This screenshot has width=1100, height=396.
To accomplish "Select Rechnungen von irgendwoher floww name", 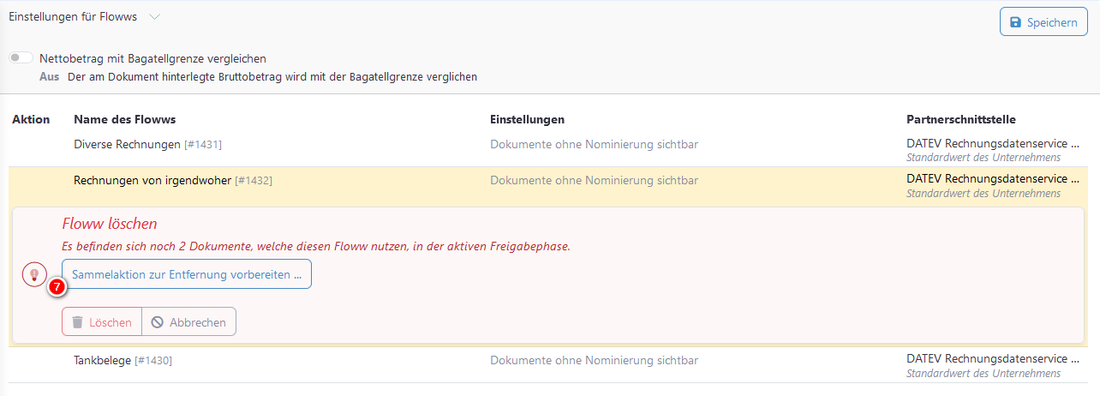I will (x=152, y=180).
